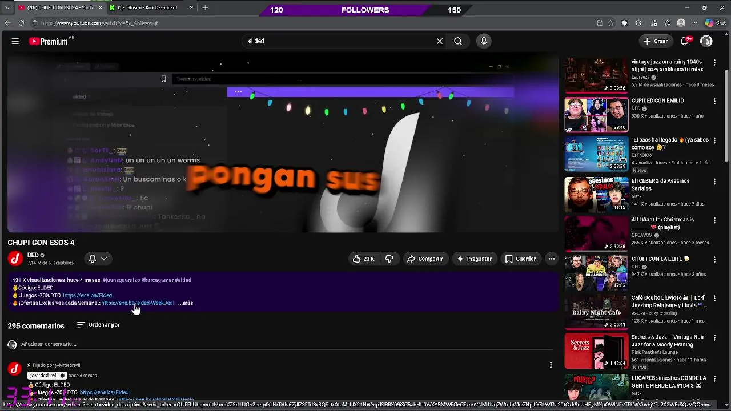Image resolution: width=731 pixels, height=411 pixels.
Task: Switch to the Stream - Kick Dashboard tab
Action: [x=151, y=7]
